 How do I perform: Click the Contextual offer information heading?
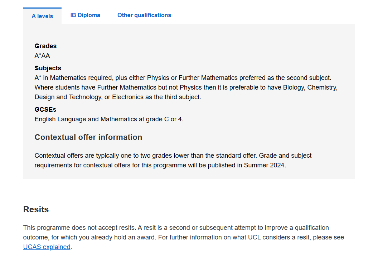click(x=88, y=137)
